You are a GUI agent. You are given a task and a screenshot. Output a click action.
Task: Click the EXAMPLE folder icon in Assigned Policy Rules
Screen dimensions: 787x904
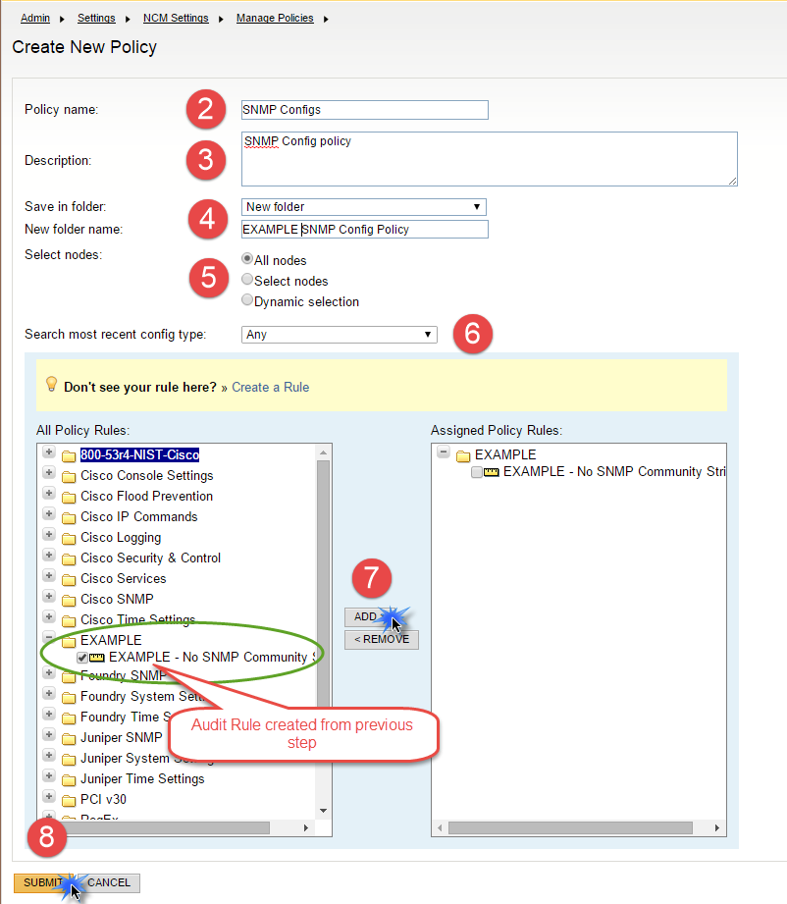pos(463,456)
